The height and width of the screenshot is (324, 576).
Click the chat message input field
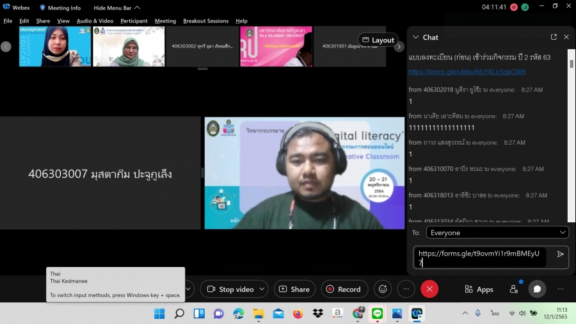(x=480, y=257)
